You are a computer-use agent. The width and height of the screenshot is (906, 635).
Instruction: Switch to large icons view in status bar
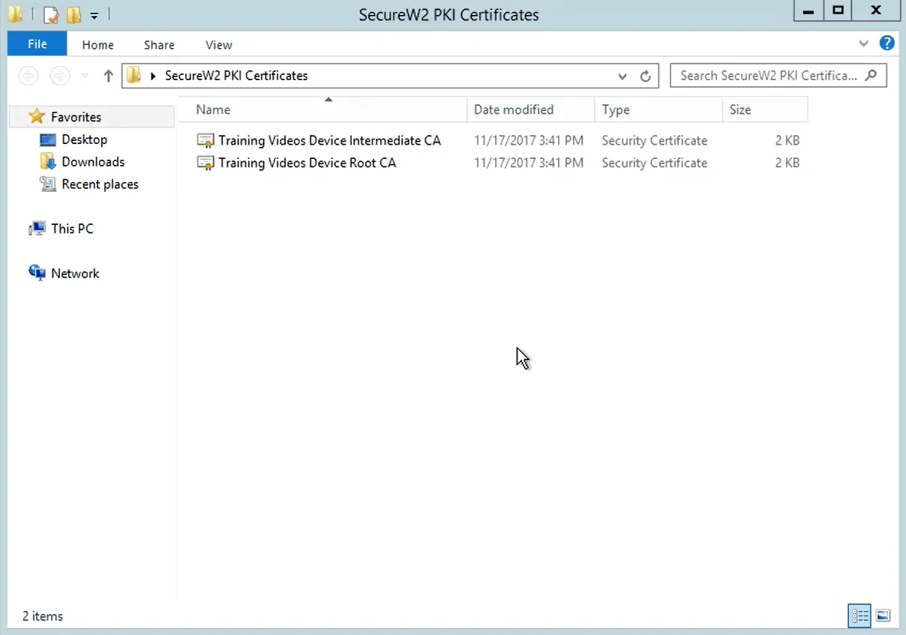[883, 616]
